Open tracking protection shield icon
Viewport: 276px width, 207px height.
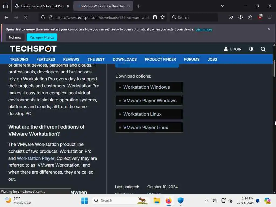coord(43,18)
